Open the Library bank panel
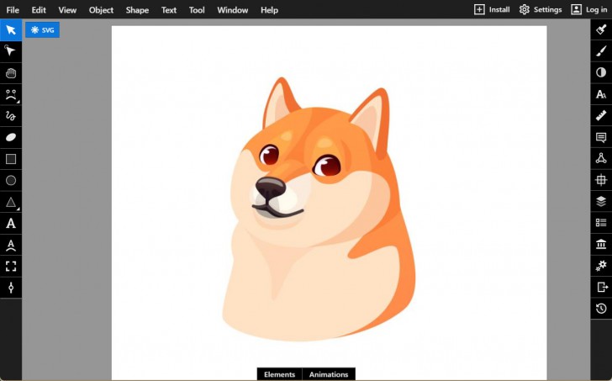This screenshot has width=612, height=381. coord(601,244)
